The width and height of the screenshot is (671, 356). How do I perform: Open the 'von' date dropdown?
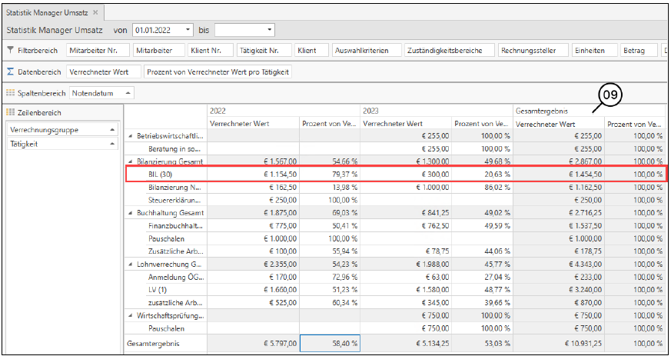coord(188,31)
